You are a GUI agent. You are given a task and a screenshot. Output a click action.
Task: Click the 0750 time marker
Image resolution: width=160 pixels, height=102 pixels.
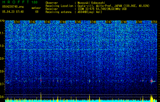click(x=154, y=22)
